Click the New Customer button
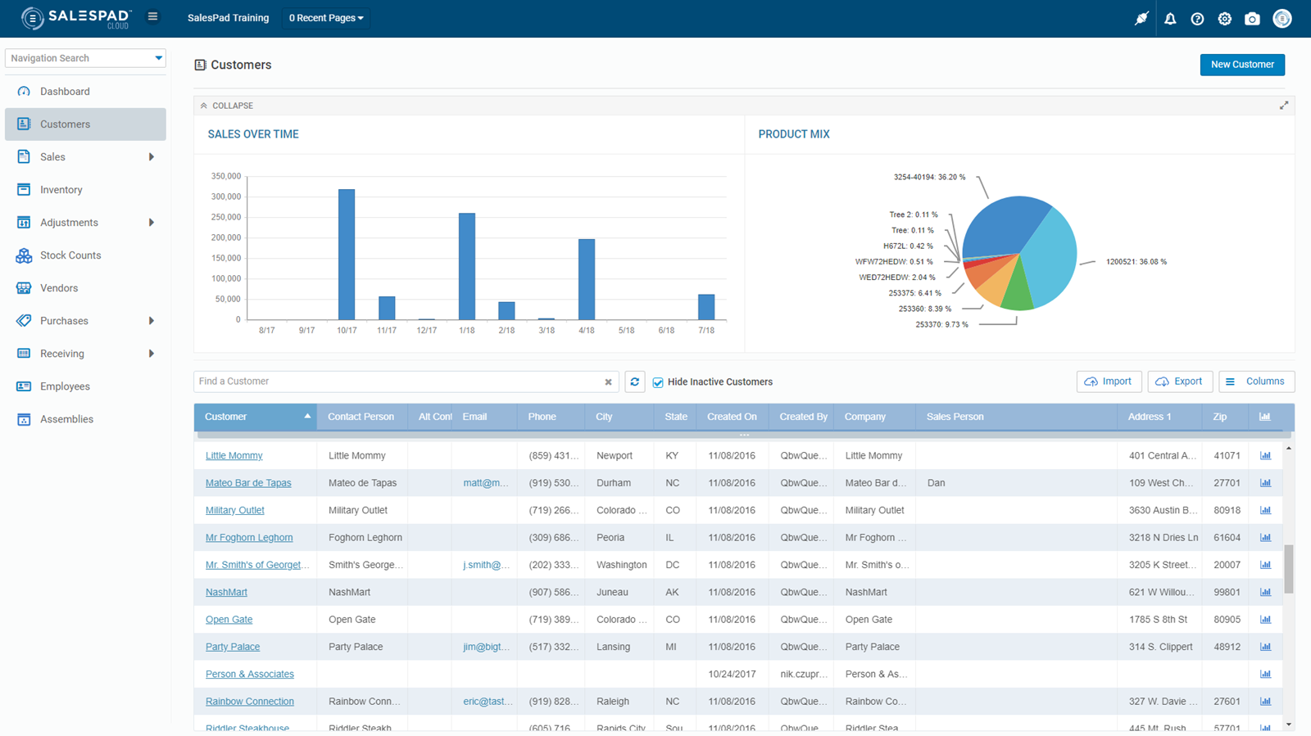Viewport: 1311px width, 736px height. pyautogui.click(x=1241, y=65)
